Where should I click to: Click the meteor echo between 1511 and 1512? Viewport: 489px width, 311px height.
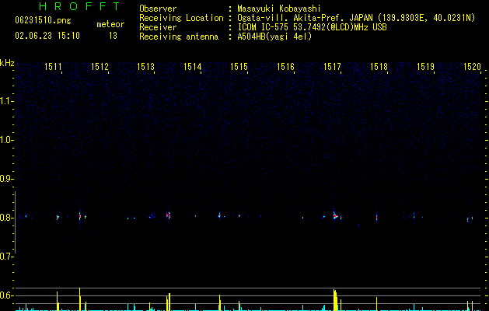(80, 216)
